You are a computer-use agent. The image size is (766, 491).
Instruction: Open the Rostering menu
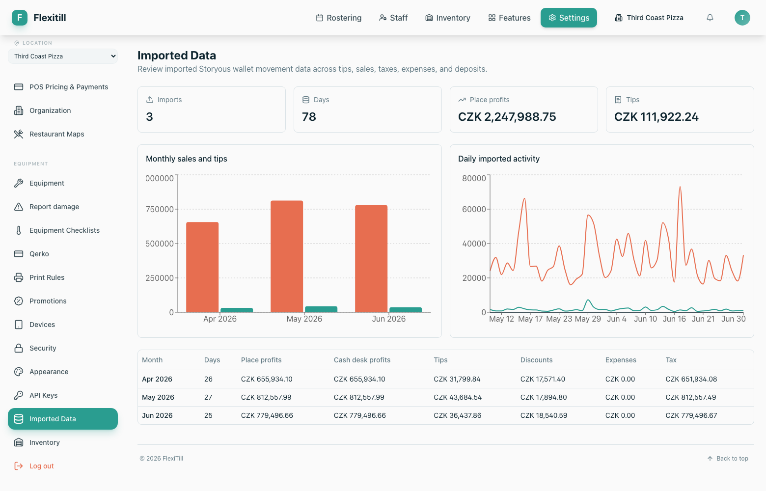(339, 18)
